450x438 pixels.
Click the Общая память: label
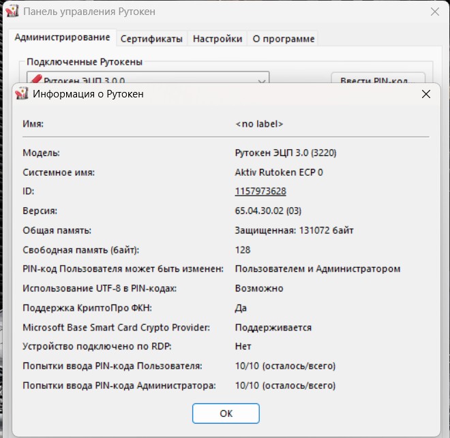pos(57,230)
